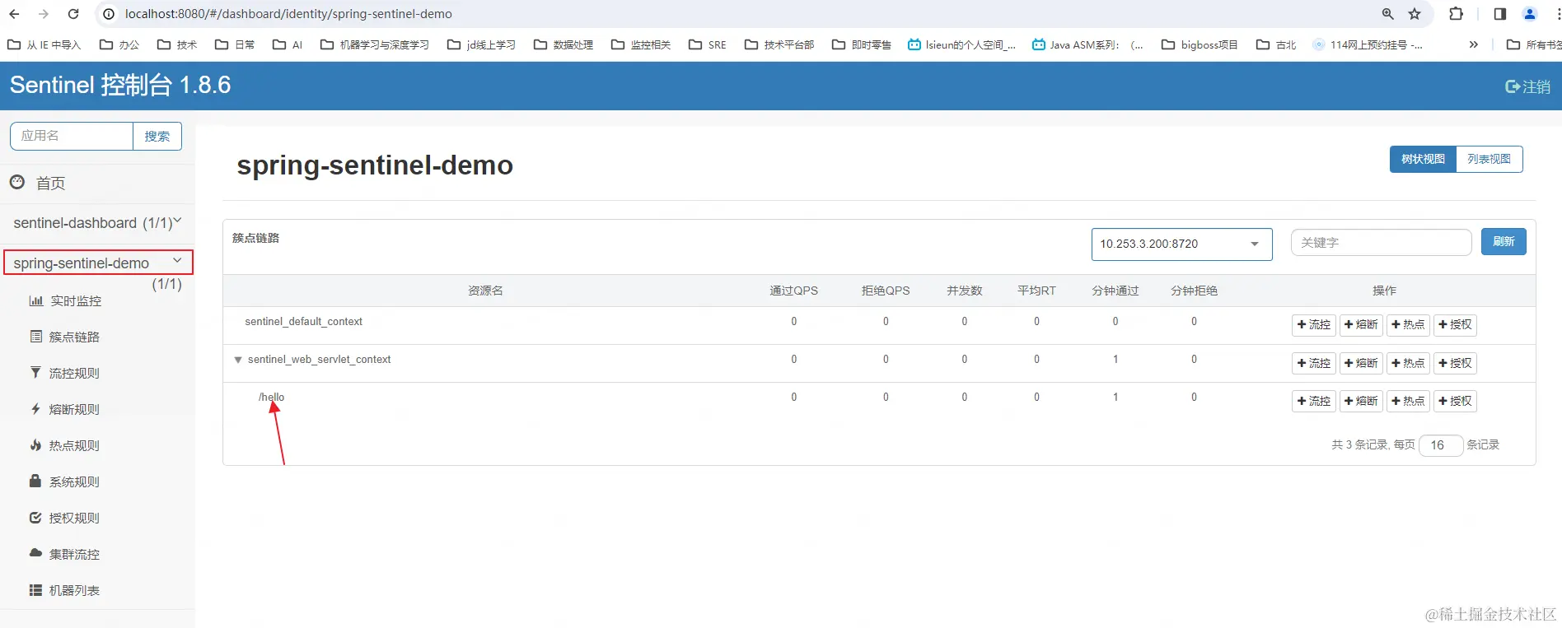Open 熔断规则 lightning icon item

tap(35, 409)
